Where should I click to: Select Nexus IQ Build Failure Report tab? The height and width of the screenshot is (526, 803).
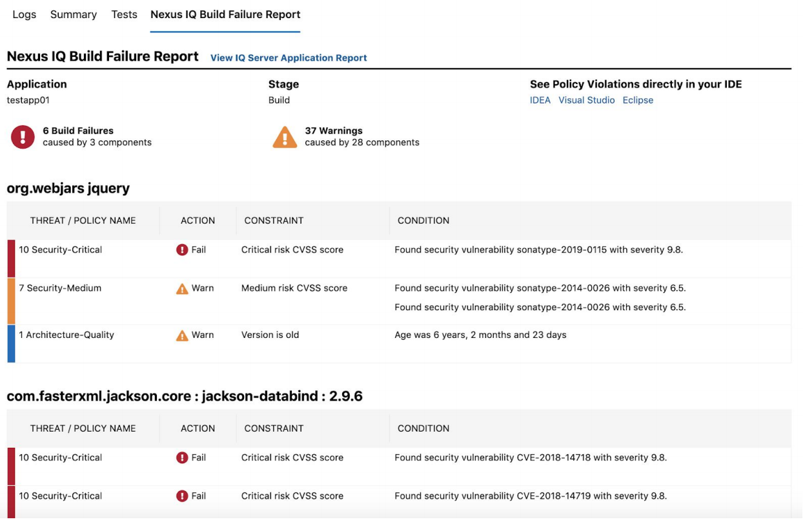(x=225, y=14)
